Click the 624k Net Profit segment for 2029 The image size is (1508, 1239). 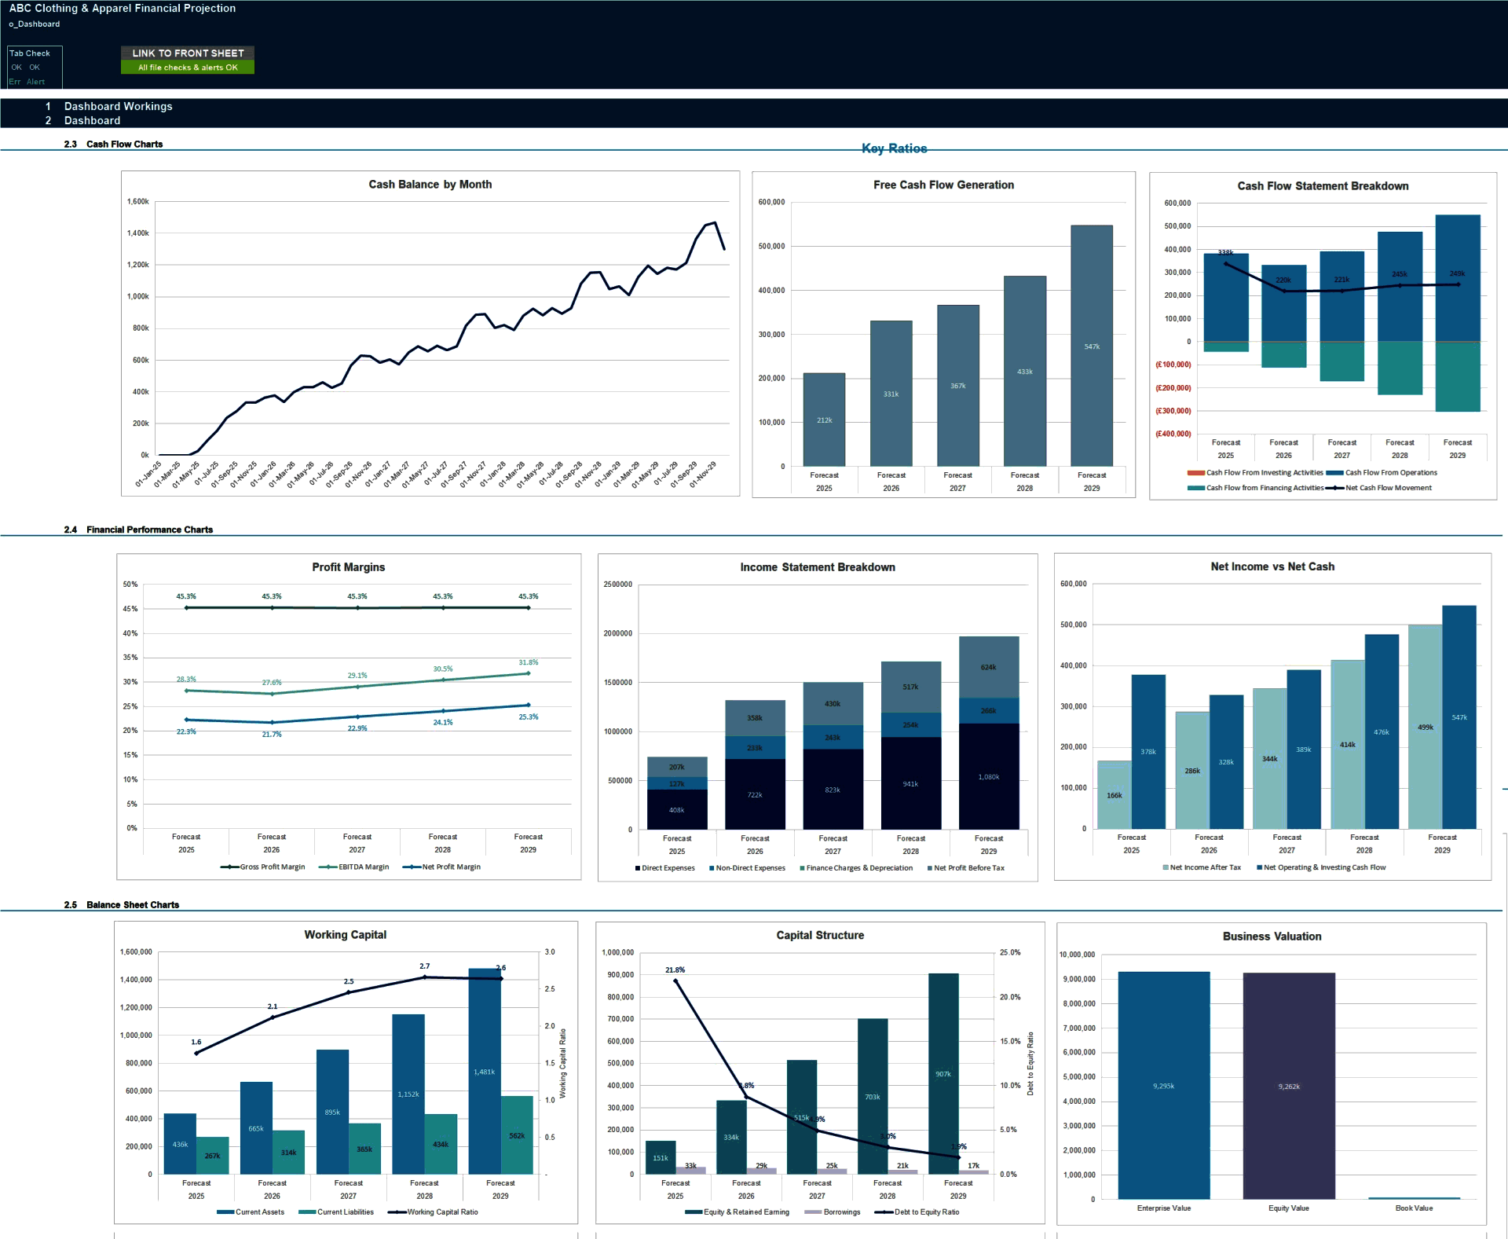tap(989, 667)
